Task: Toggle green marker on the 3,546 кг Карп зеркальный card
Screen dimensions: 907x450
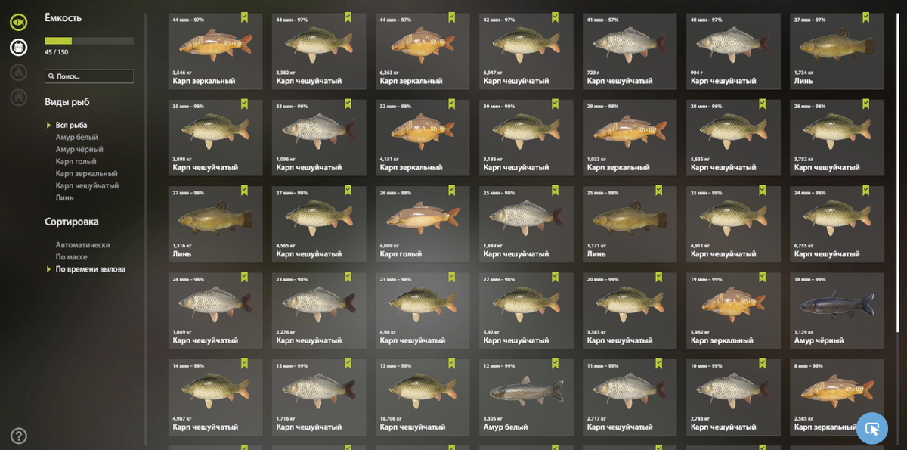Action: click(244, 17)
